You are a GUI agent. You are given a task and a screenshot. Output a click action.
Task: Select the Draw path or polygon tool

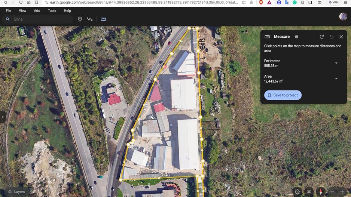click(x=90, y=19)
